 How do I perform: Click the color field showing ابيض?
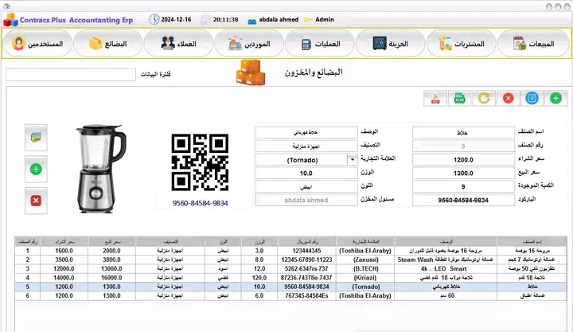pos(306,187)
